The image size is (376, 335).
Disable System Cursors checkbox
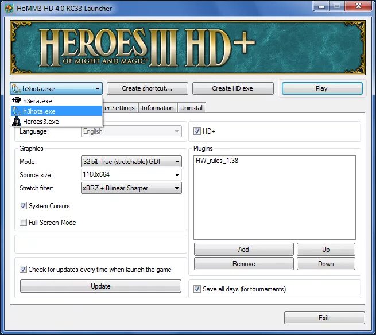pos(24,205)
